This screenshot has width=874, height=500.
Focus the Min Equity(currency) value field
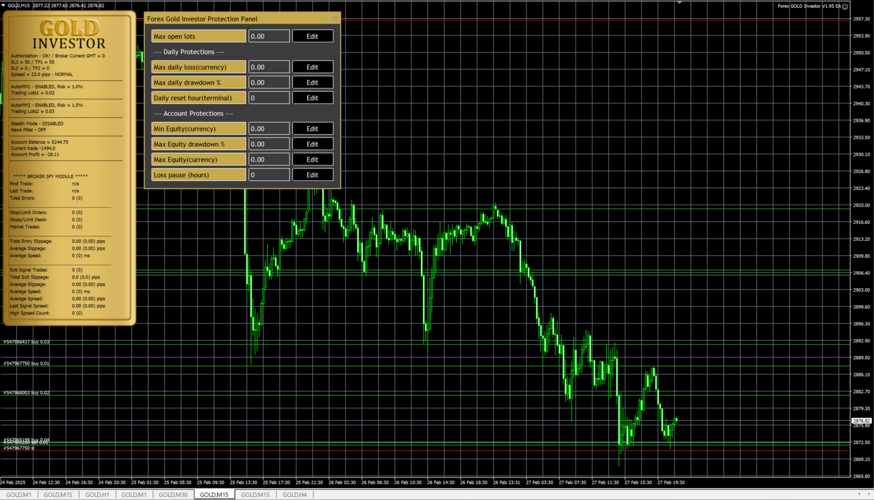[269, 129]
